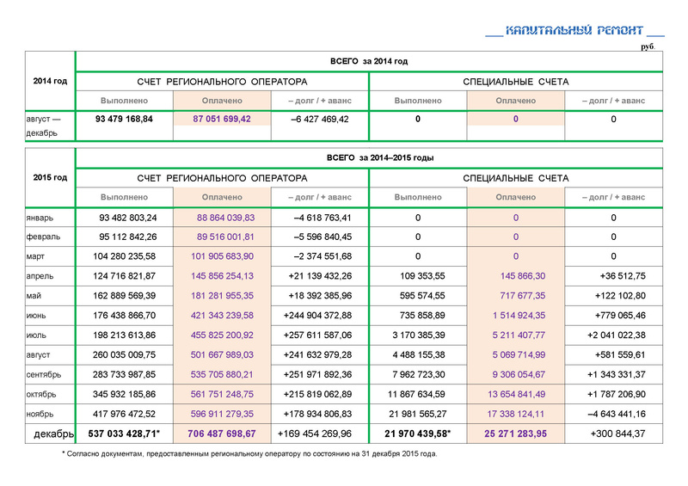Select value +2 041 022,38

pos(617,335)
